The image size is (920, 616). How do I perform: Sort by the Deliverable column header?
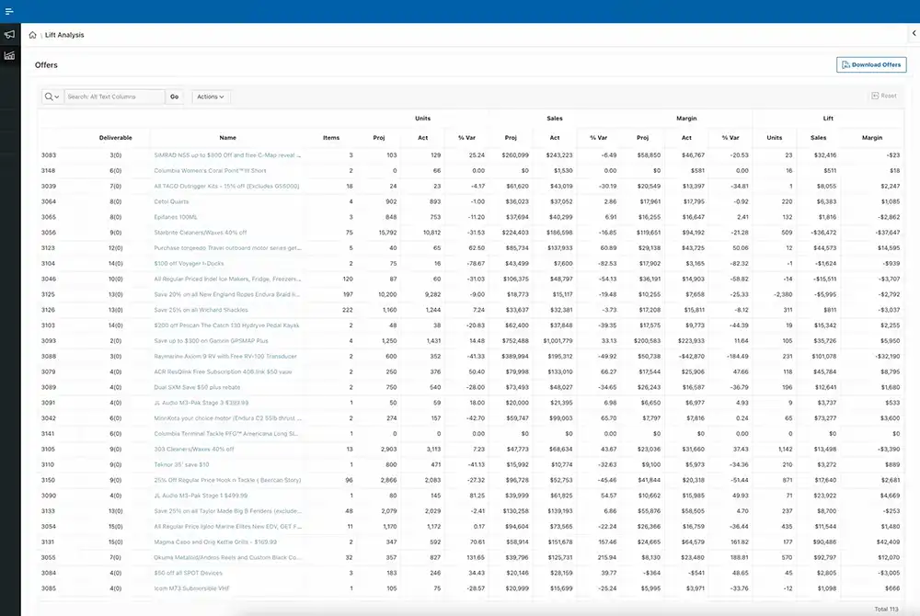pyautogui.click(x=116, y=138)
